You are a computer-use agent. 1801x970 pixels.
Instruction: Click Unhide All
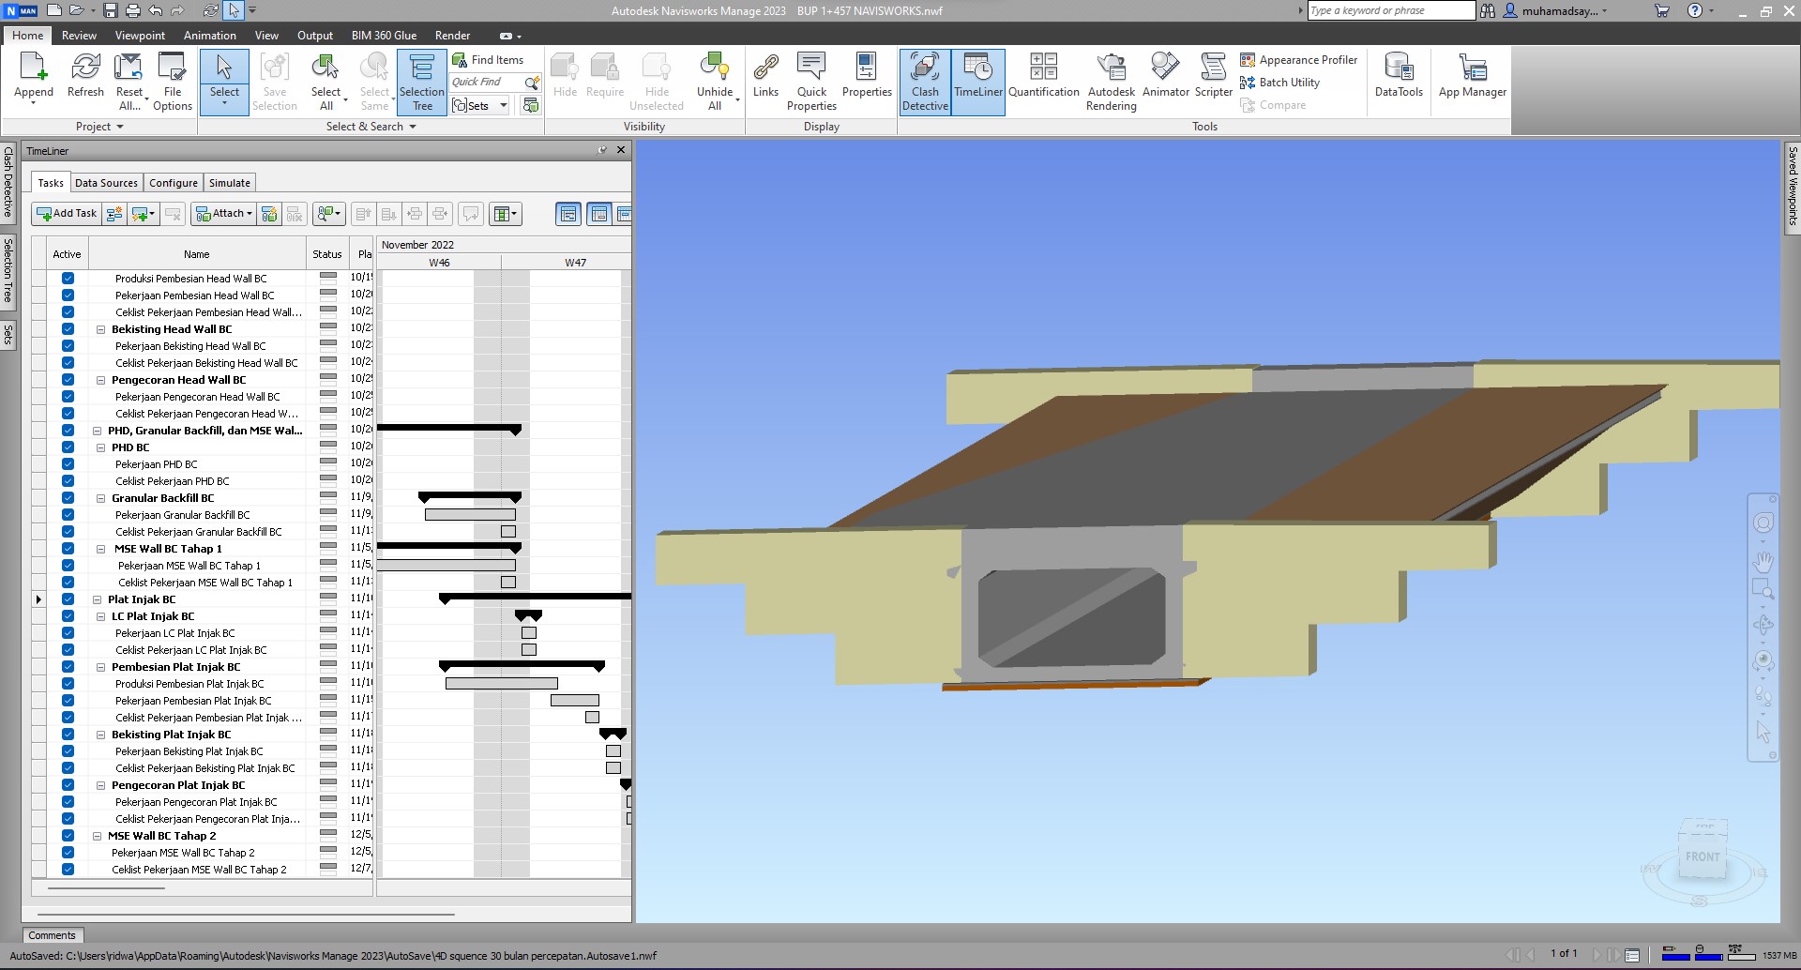(715, 82)
